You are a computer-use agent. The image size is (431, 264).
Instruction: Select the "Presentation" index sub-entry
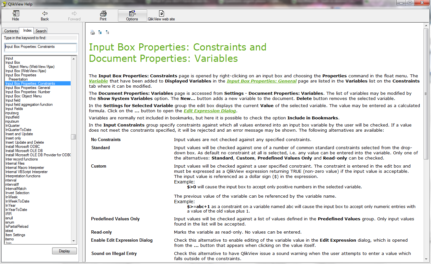[x=18, y=79]
